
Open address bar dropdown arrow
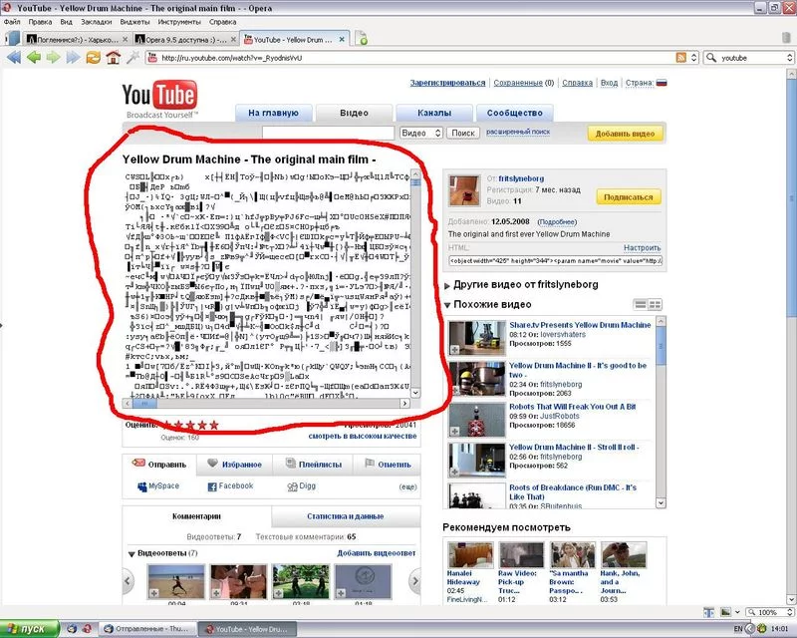(x=693, y=58)
